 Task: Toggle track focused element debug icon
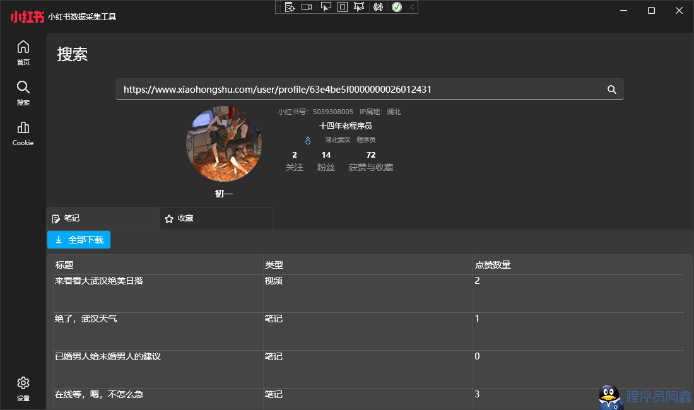(359, 7)
